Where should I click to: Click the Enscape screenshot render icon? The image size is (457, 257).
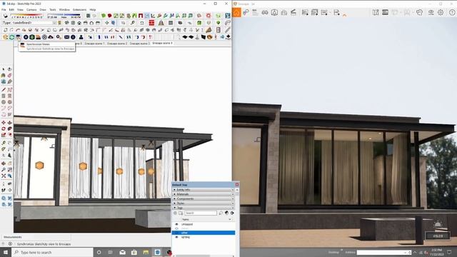pyautogui.click(x=305, y=12)
